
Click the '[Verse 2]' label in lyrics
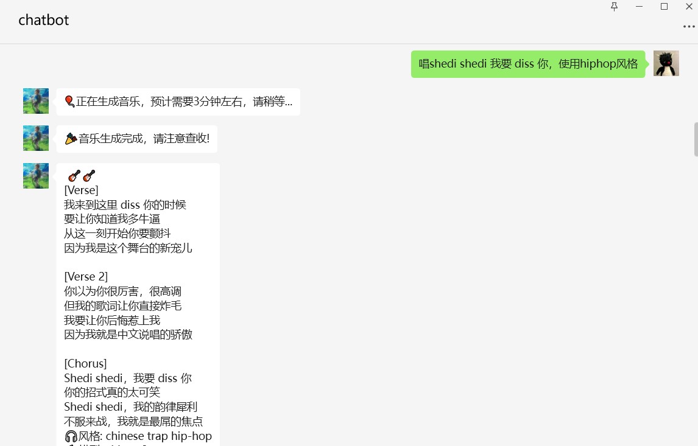pos(86,277)
